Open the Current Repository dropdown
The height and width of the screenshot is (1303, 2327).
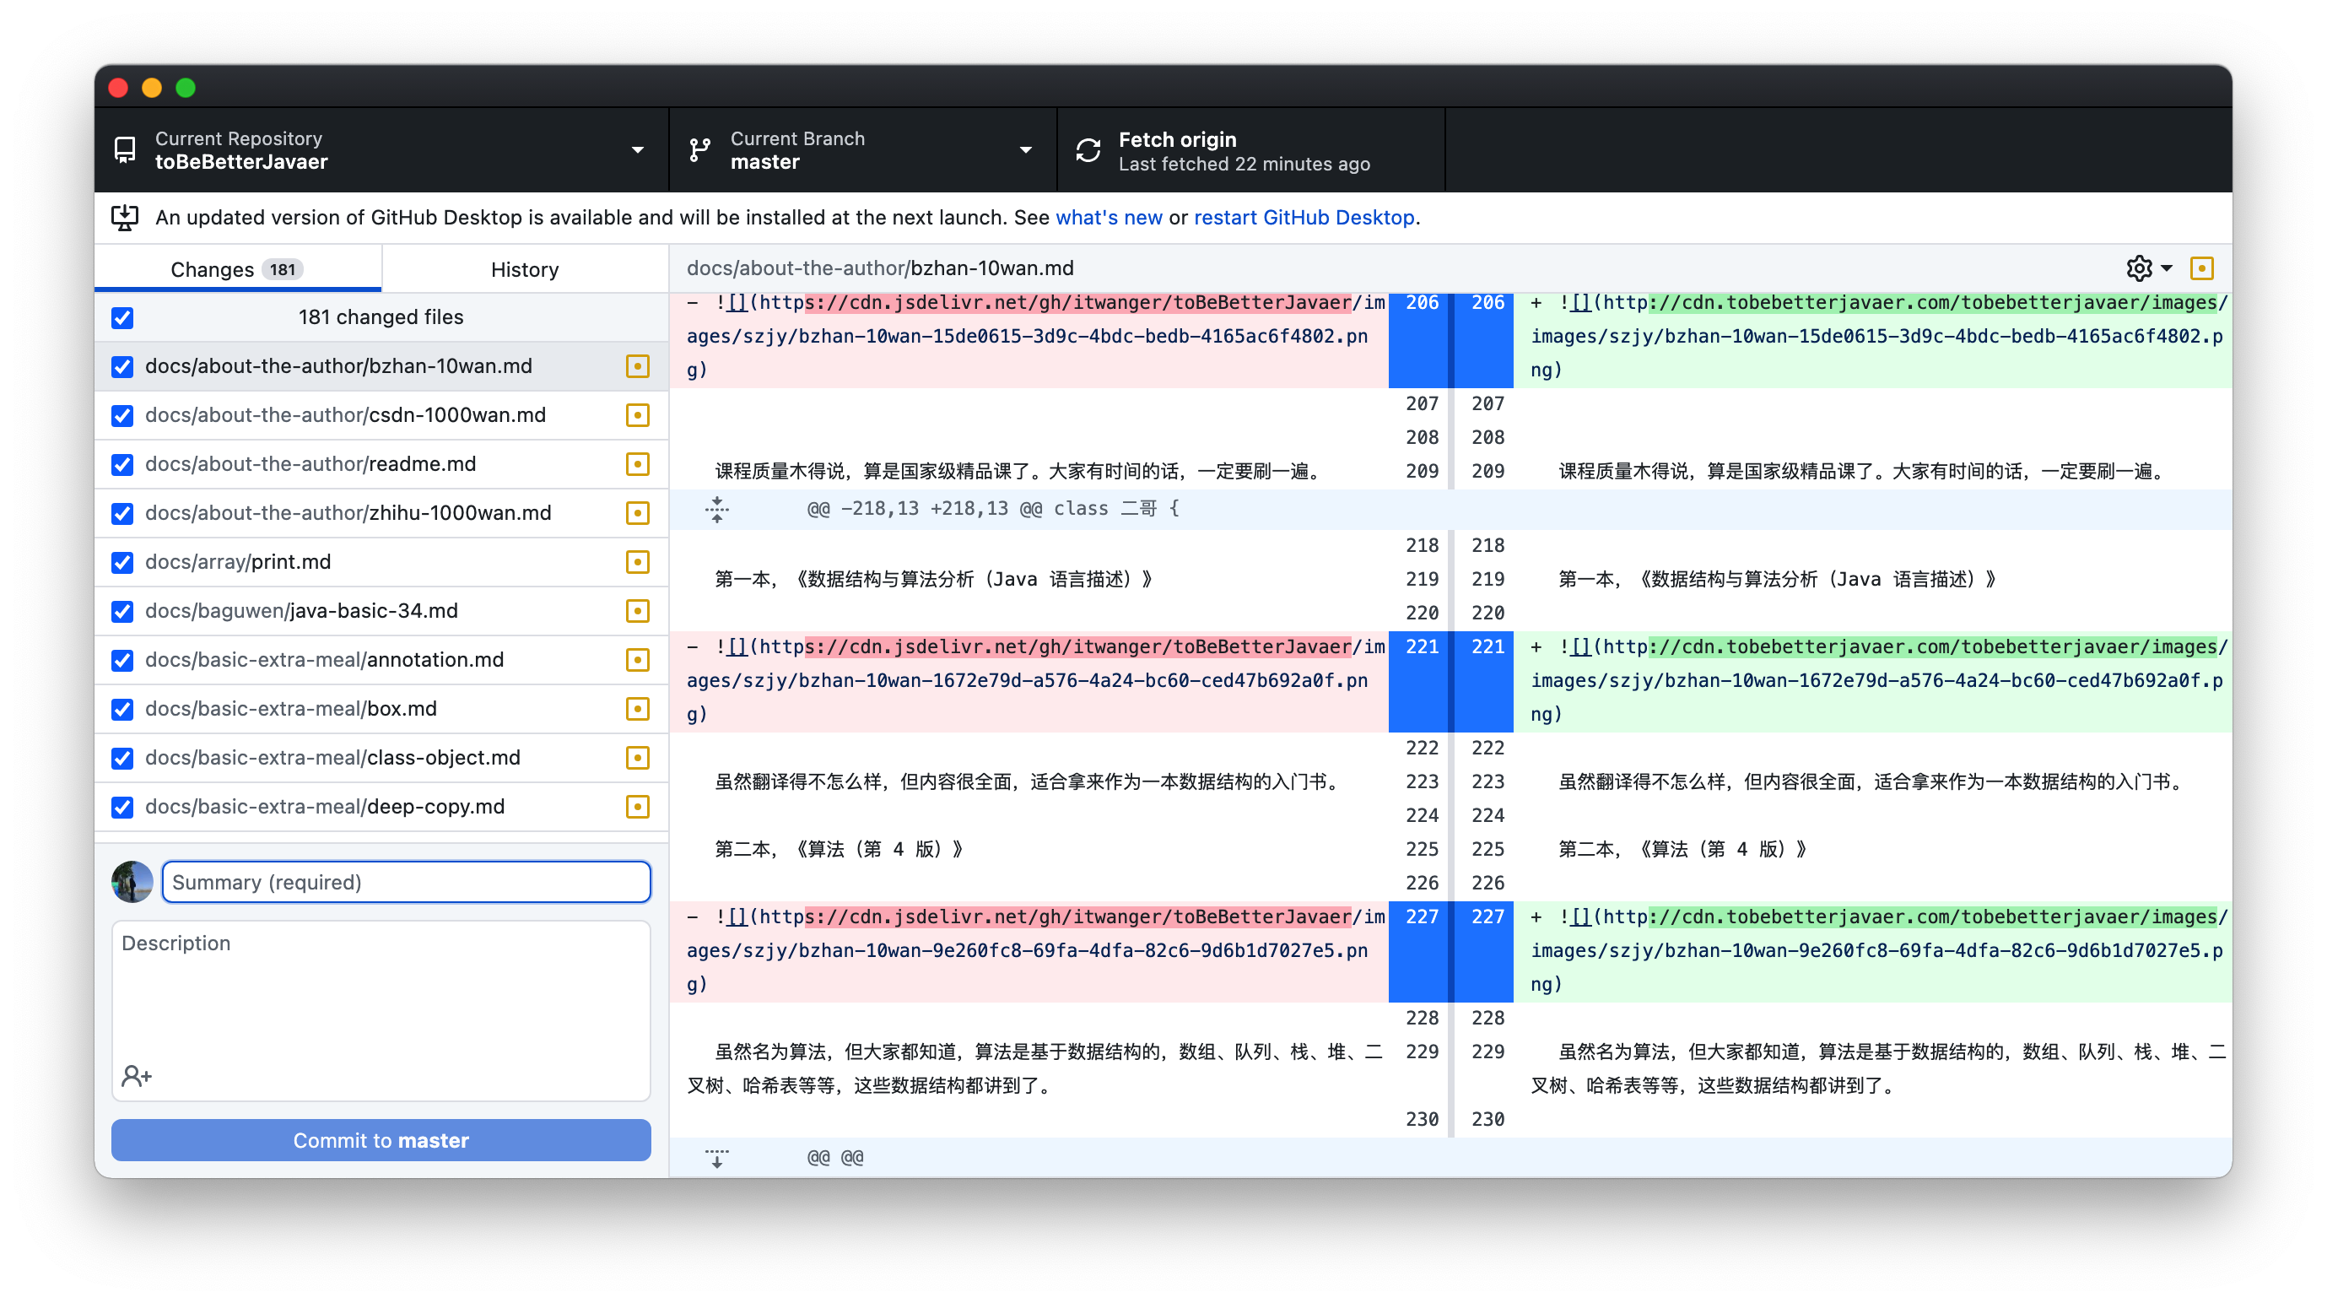[381, 150]
